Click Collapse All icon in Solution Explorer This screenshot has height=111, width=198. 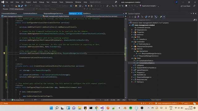149,17
